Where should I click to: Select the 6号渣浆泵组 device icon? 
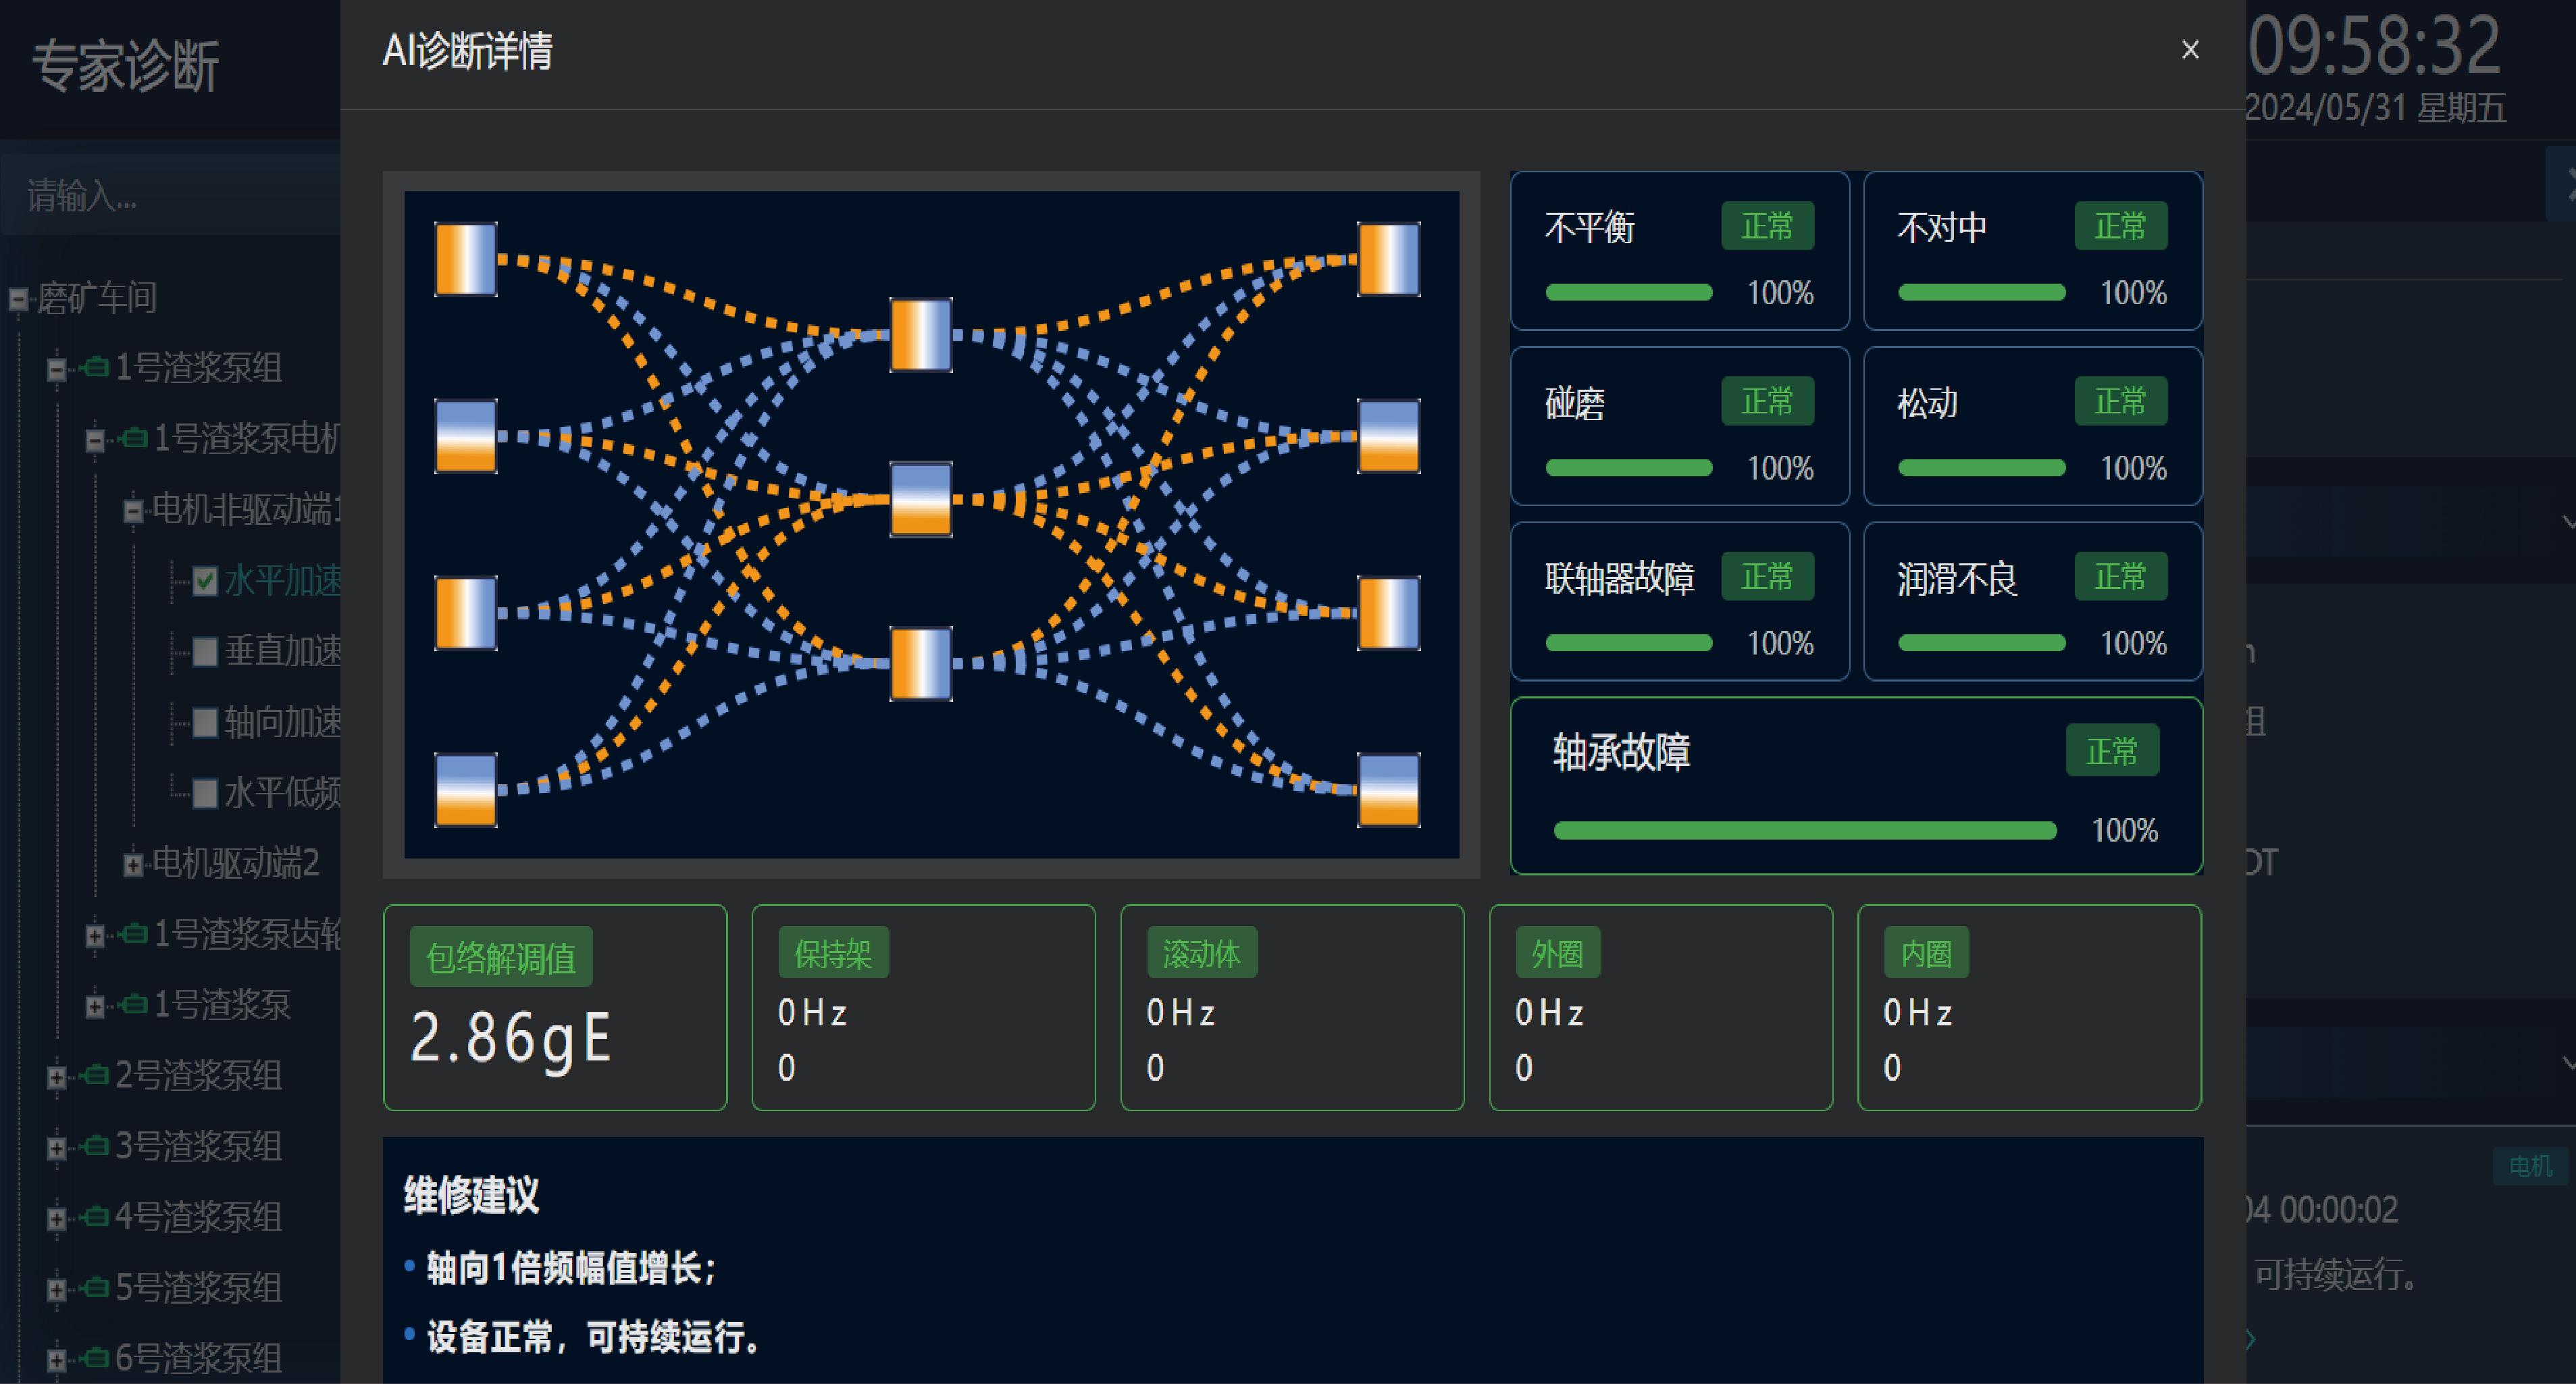click(96, 1357)
